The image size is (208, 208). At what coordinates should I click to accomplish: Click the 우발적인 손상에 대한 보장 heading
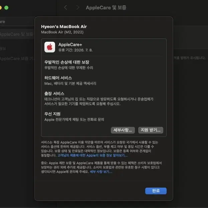[x=67, y=62]
